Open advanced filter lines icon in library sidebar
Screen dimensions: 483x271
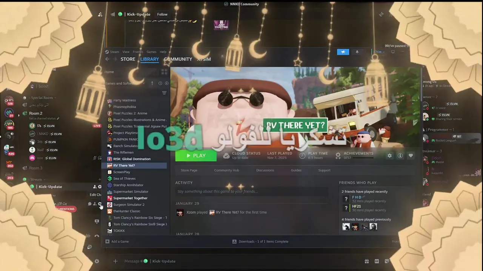[x=164, y=93]
